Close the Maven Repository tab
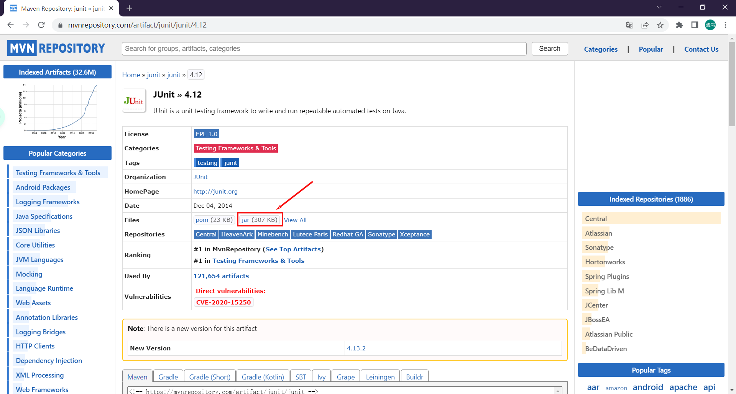The height and width of the screenshot is (394, 736). pyautogui.click(x=111, y=8)
